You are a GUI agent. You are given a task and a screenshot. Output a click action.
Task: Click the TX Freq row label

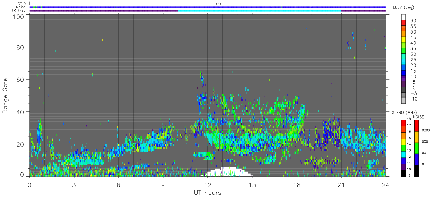(x=19, y=10)
